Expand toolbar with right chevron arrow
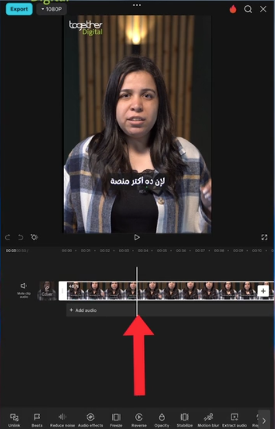 click(264, 420)
